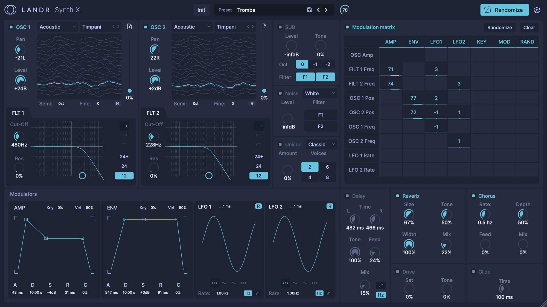
Task: Select the ENV modulation column header
Action: tap(413, 42)
